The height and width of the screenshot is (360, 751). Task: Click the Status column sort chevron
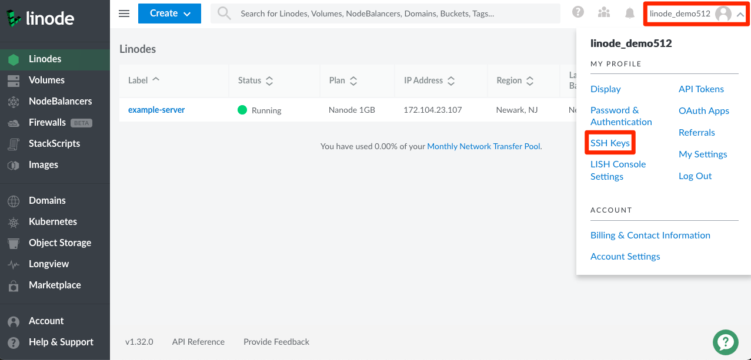pos(269,80)
